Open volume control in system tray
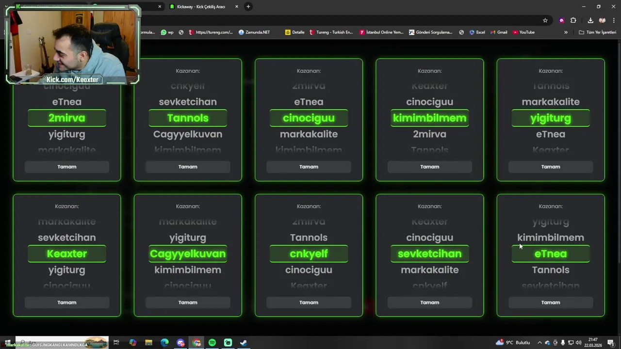 click(578, 343)
